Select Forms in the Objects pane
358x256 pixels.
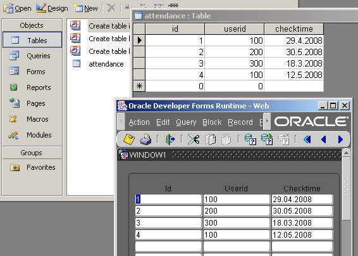coord(32,72)
